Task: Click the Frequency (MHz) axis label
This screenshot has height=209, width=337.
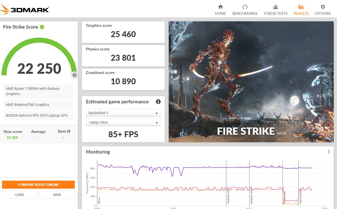Action: pyautogui.click(x=87, y=183)
